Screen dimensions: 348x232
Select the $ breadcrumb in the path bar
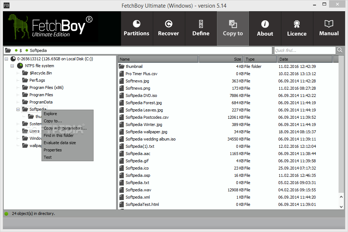coord(21,50)
